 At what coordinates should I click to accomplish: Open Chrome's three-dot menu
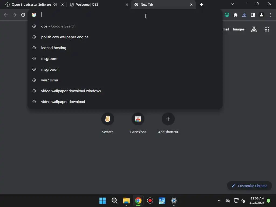[x=270, y=15]
